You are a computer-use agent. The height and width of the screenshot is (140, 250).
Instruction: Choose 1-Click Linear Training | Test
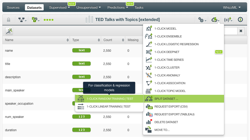(x=108, y=106)
